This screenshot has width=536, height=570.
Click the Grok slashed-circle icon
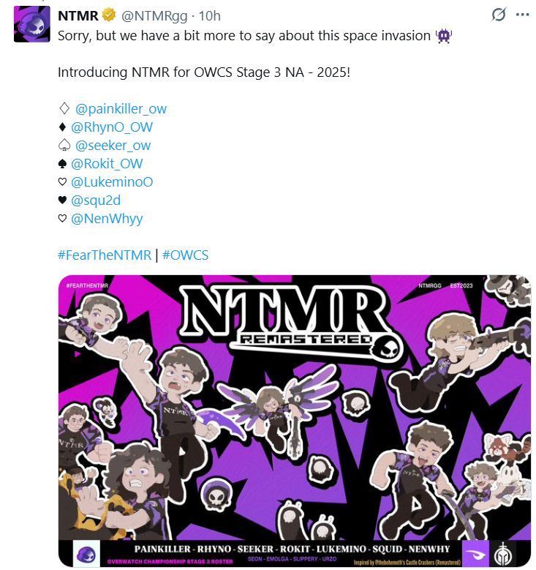pyautogui.click(x=499, y=15)
